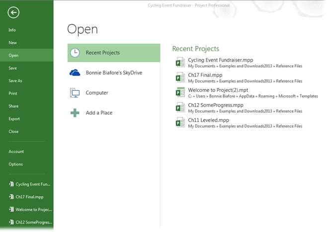Choose Save from the sidebar
Image resolution: width=327 pixels, height=232 pixels.
pos(13,68)
